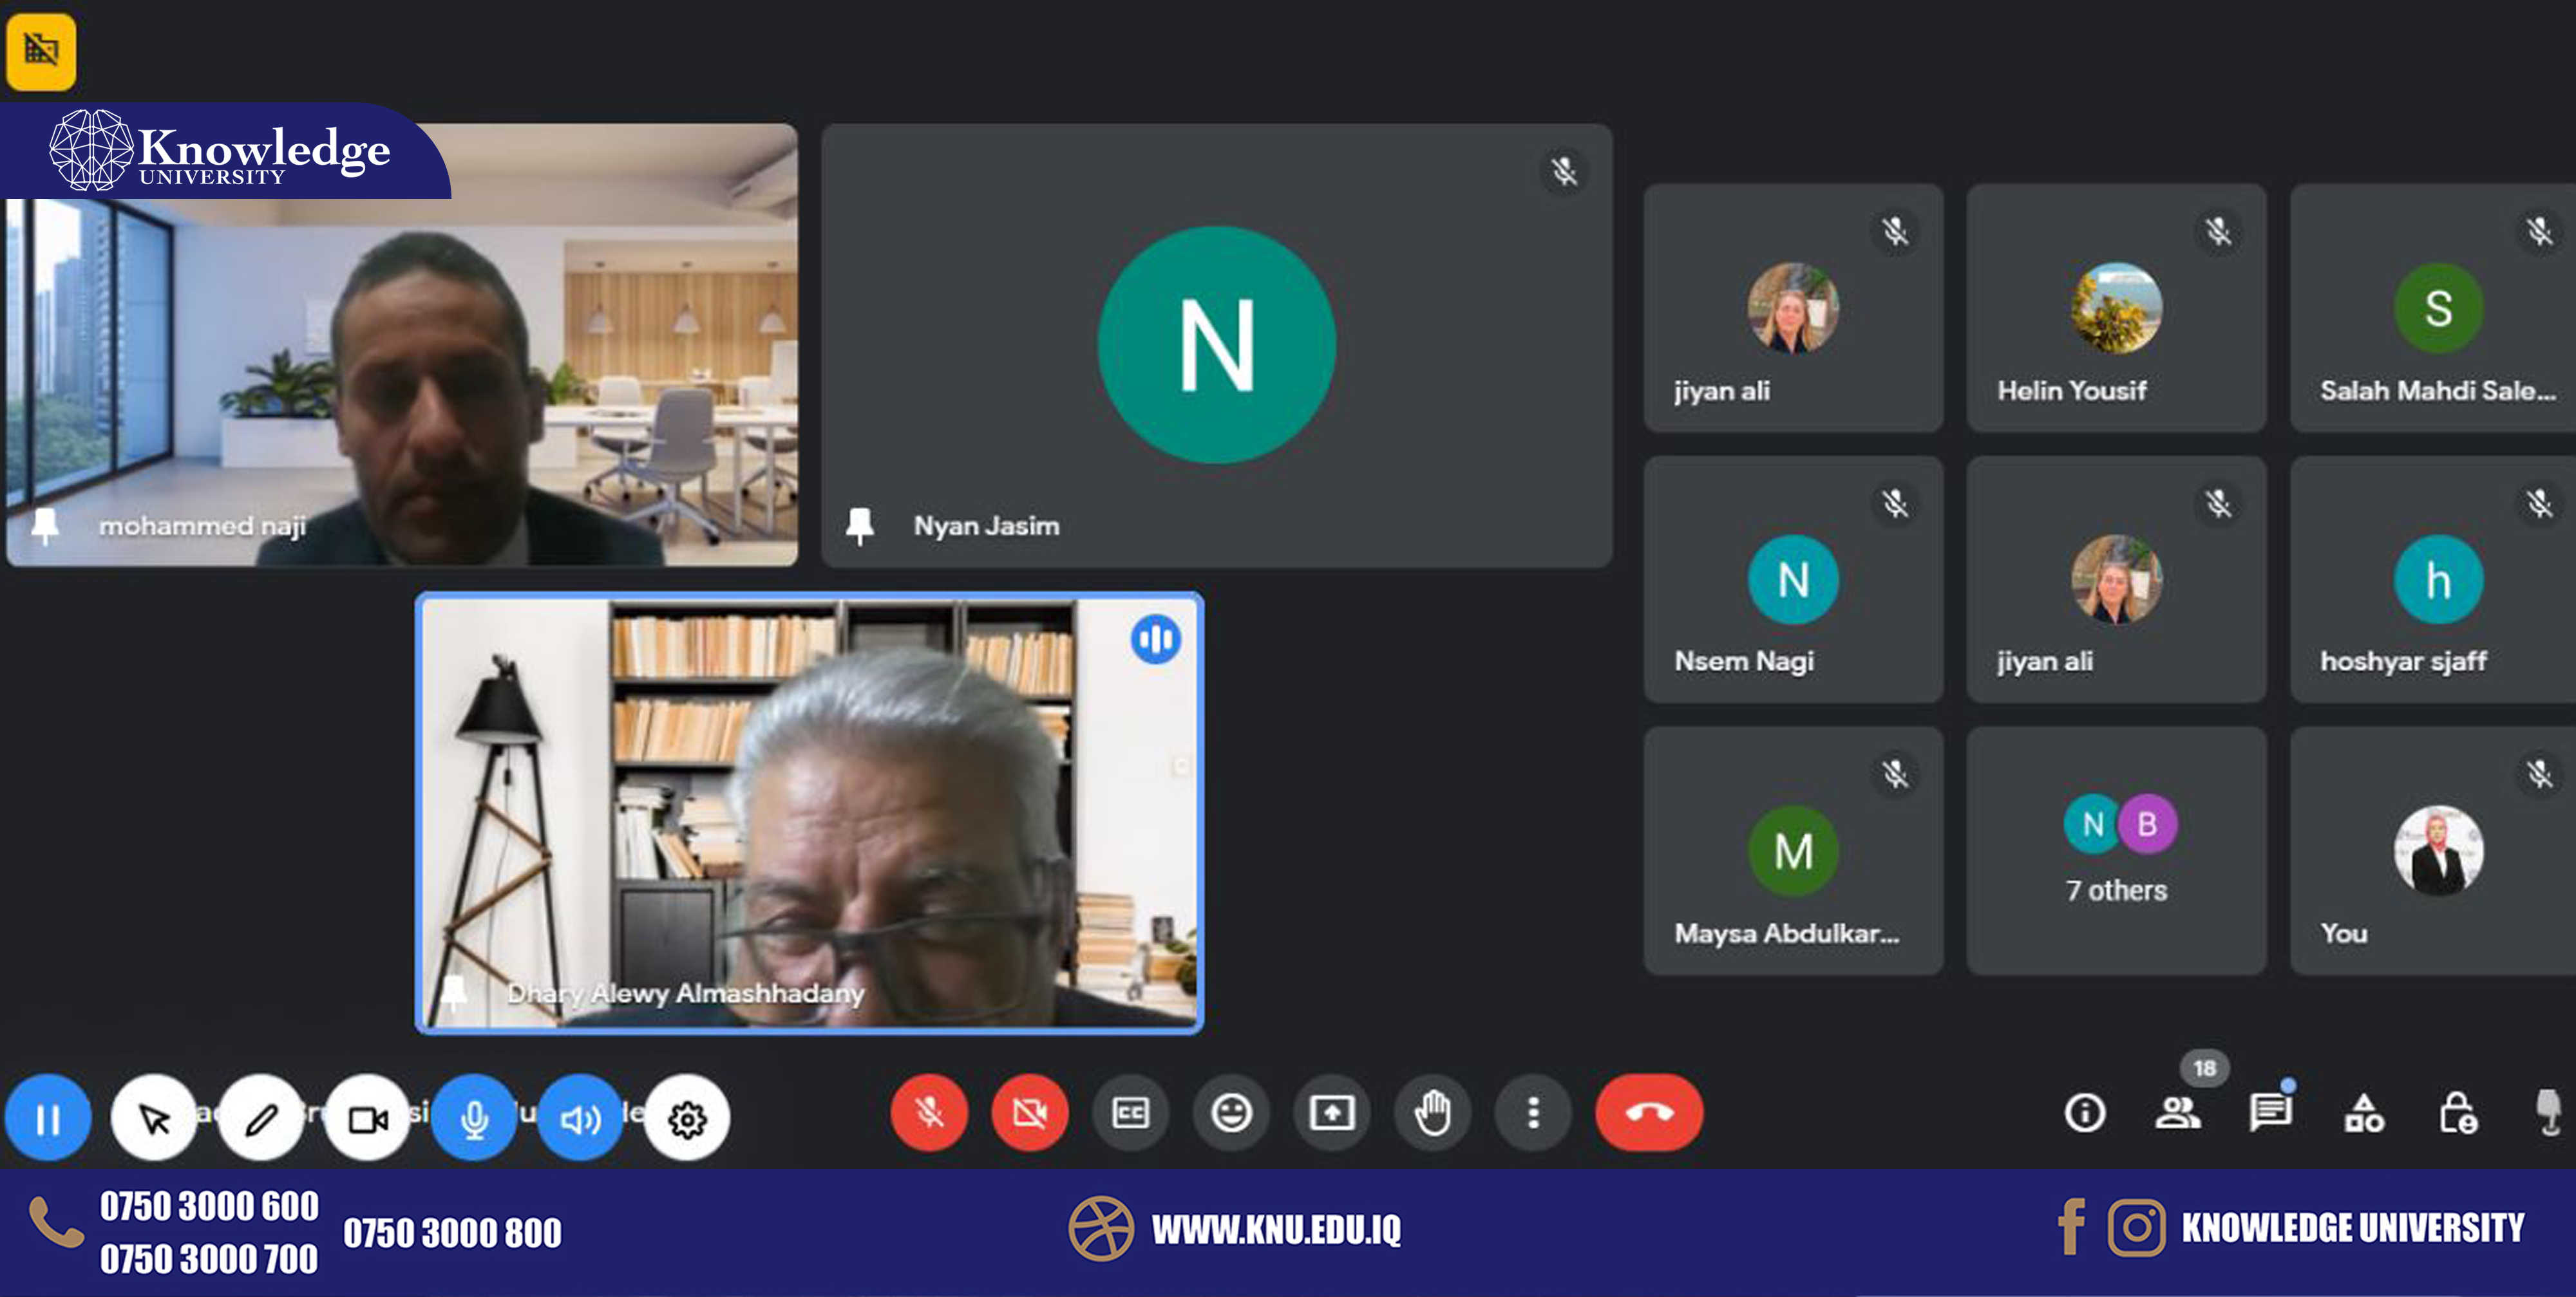
Task: Open host controls lock icon
Action: pyautogui.click(x=2458, y=1112)
